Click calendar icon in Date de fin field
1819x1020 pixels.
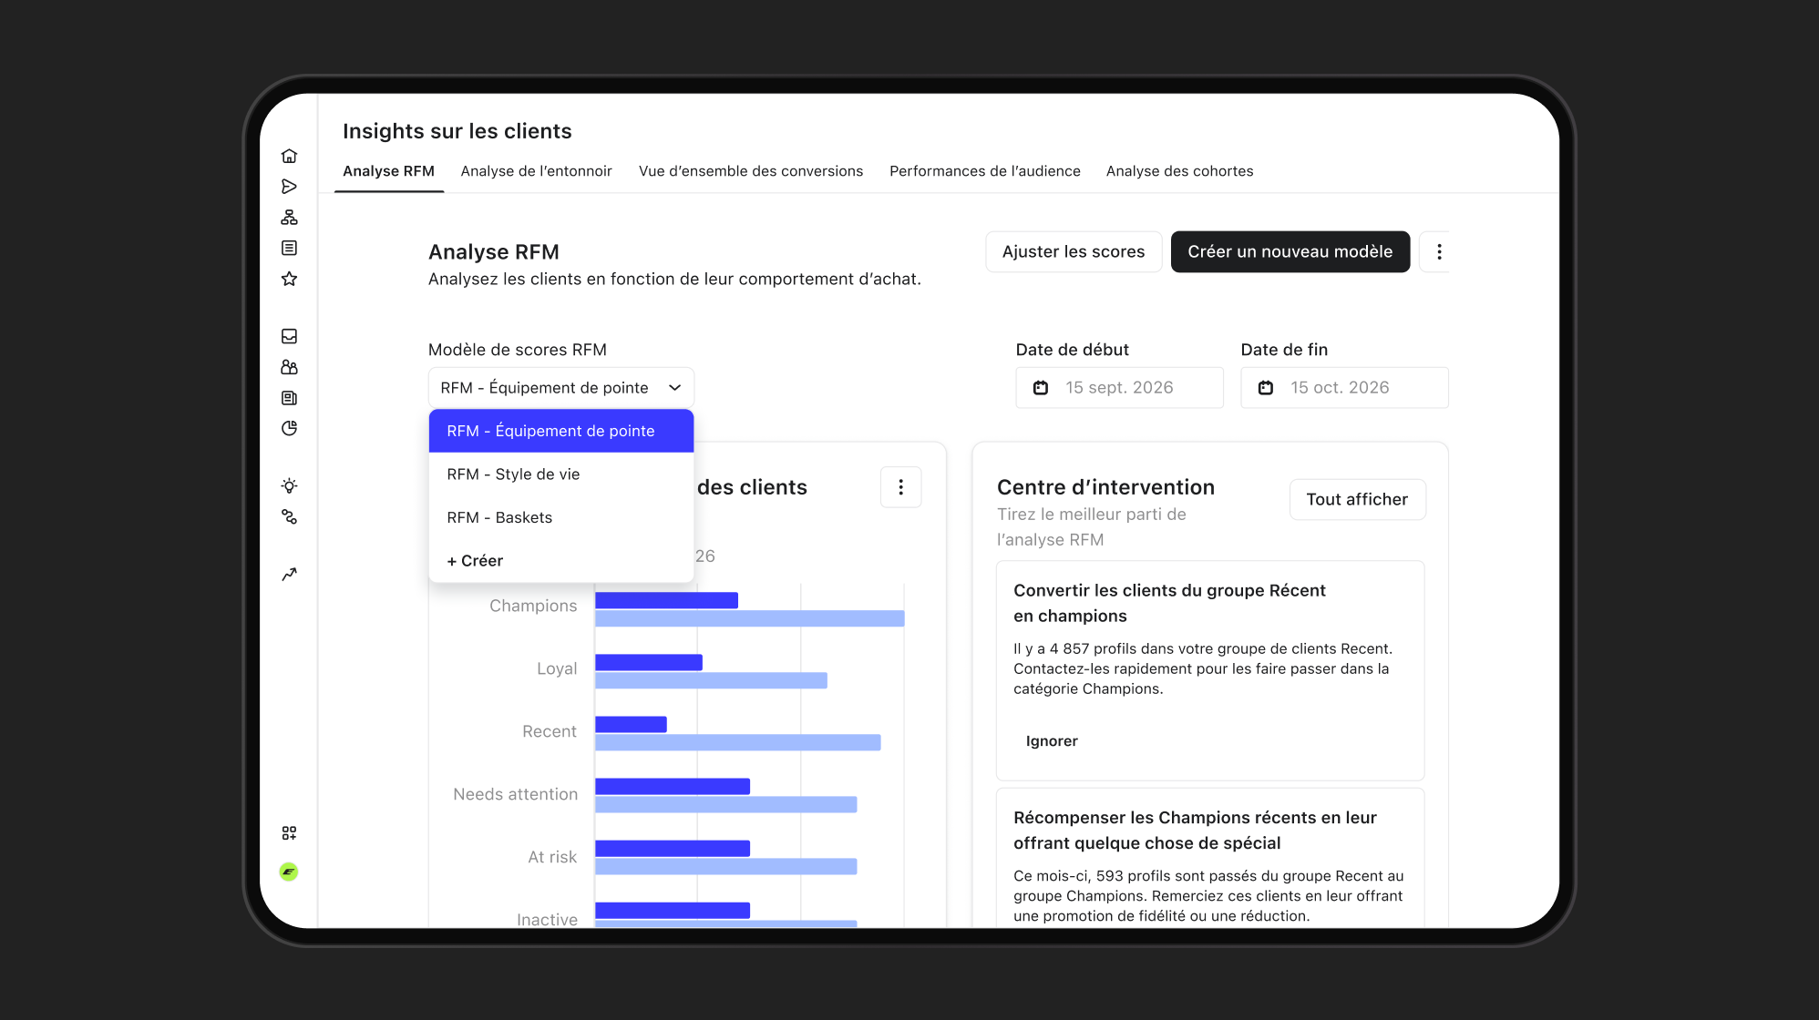tap(1265, 388)
